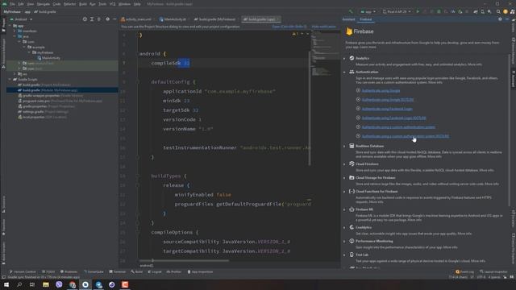Click the Debug app bug icon
The image size is (516, 290).
point(439,11)
